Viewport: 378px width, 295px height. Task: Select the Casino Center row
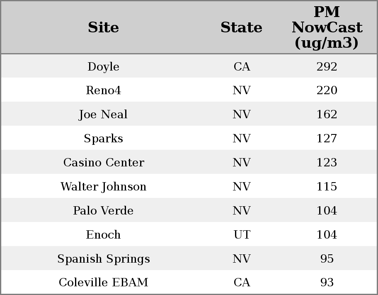click(103, 163)
